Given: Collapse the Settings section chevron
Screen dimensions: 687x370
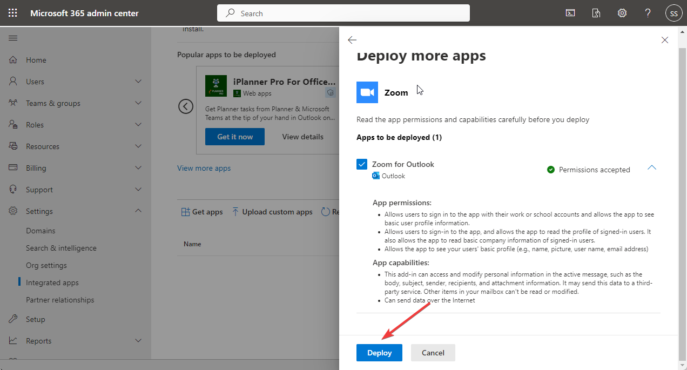Looking at the screenshot, I should 138,211.
